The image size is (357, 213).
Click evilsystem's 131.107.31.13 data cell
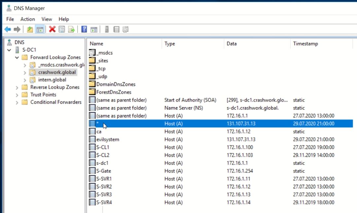[241, 139]
